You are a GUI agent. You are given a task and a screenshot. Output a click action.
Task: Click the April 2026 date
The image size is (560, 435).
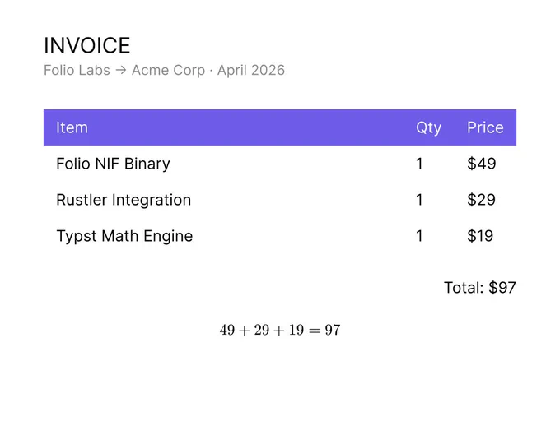pos(251,70)
